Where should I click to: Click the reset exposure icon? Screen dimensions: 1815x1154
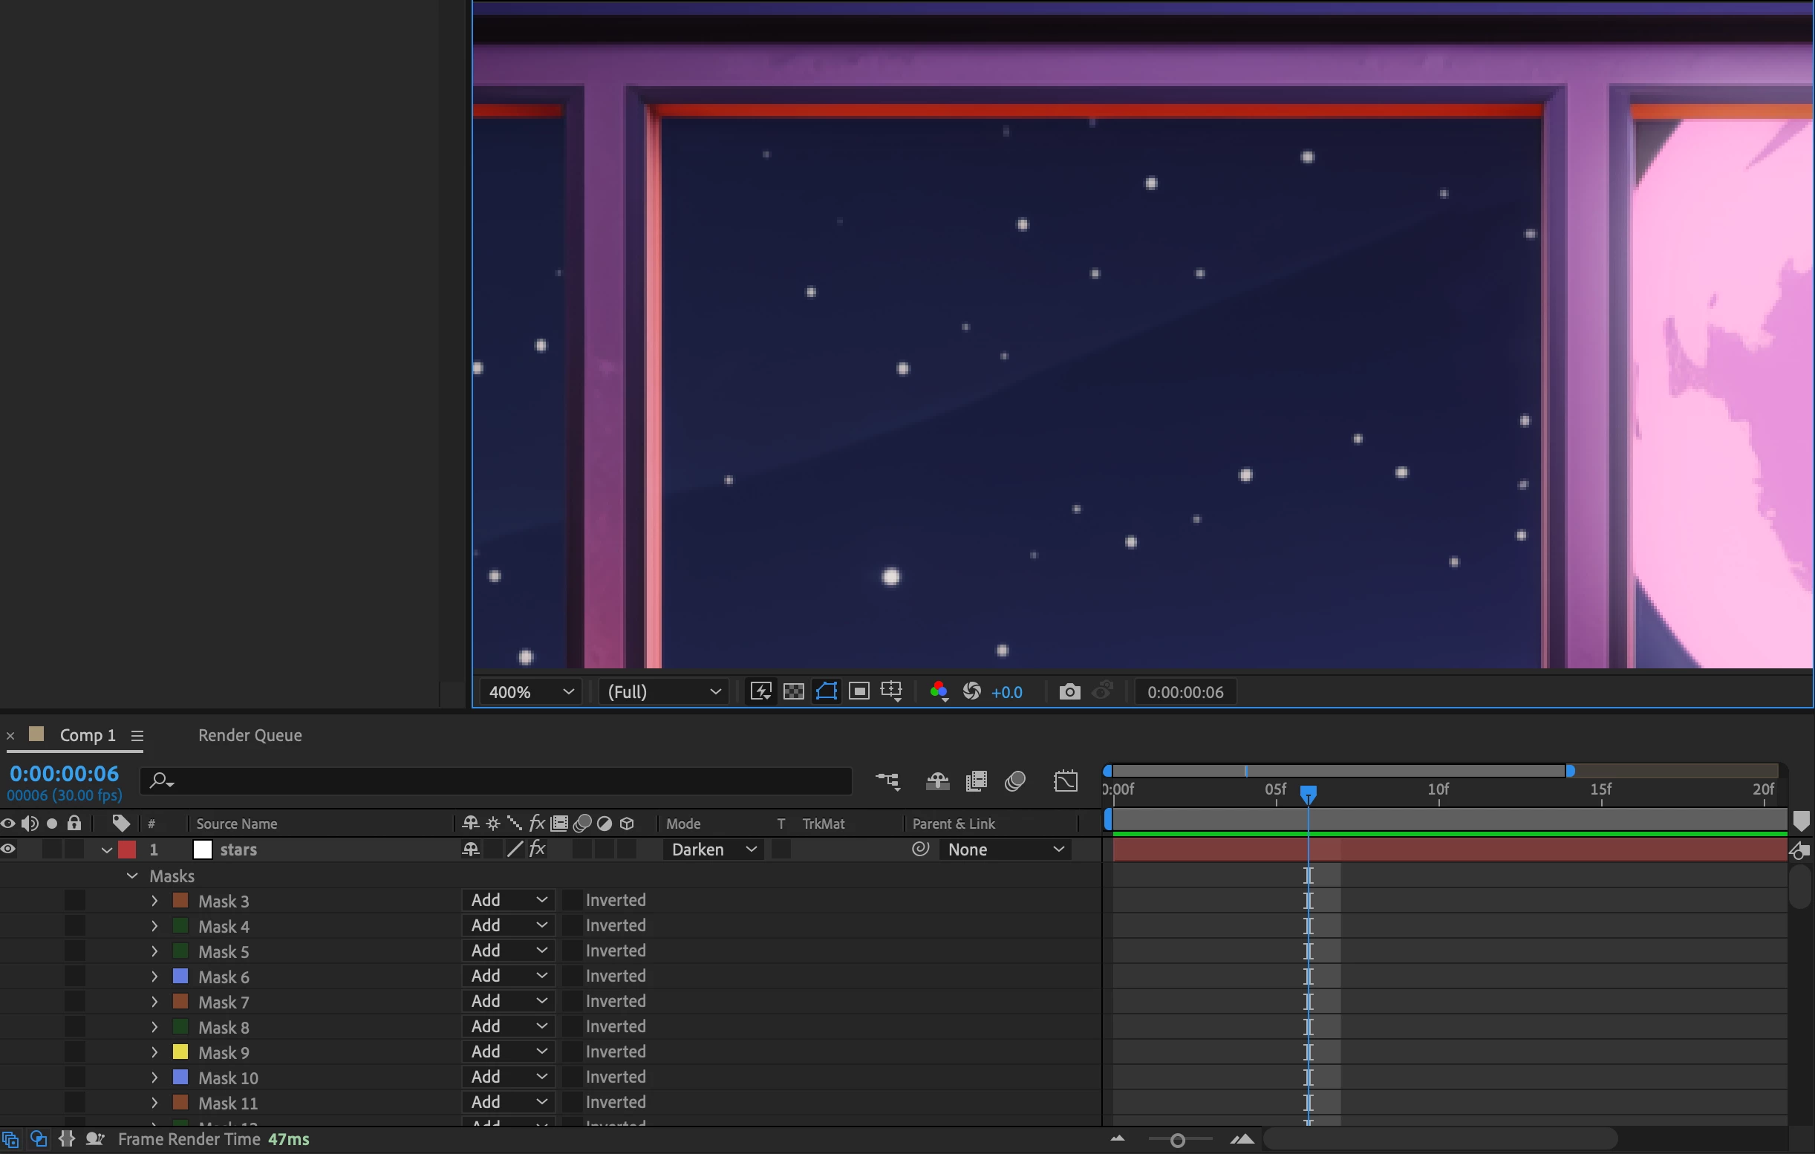[971, 691]
